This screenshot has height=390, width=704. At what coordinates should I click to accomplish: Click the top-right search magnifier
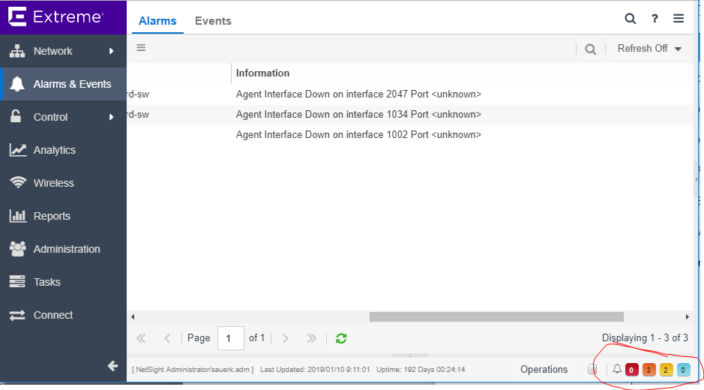pos(631,19)
